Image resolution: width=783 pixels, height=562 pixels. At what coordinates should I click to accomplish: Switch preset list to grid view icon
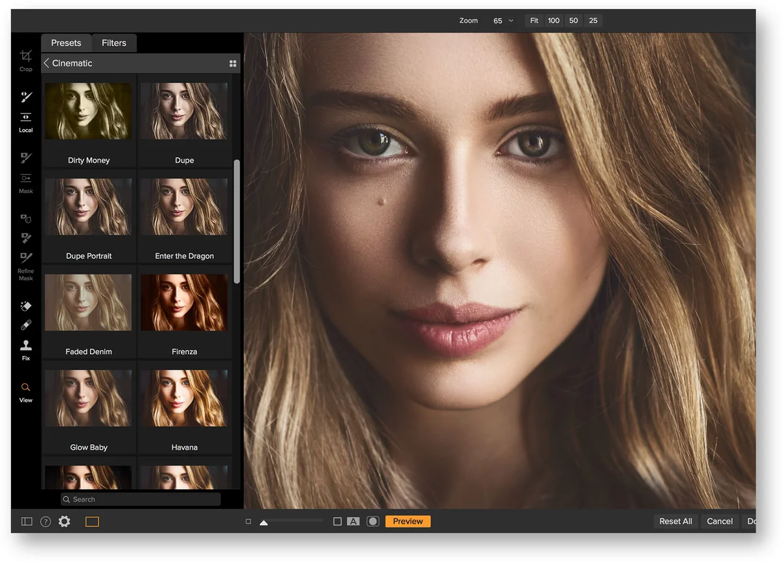click(233, 63)
